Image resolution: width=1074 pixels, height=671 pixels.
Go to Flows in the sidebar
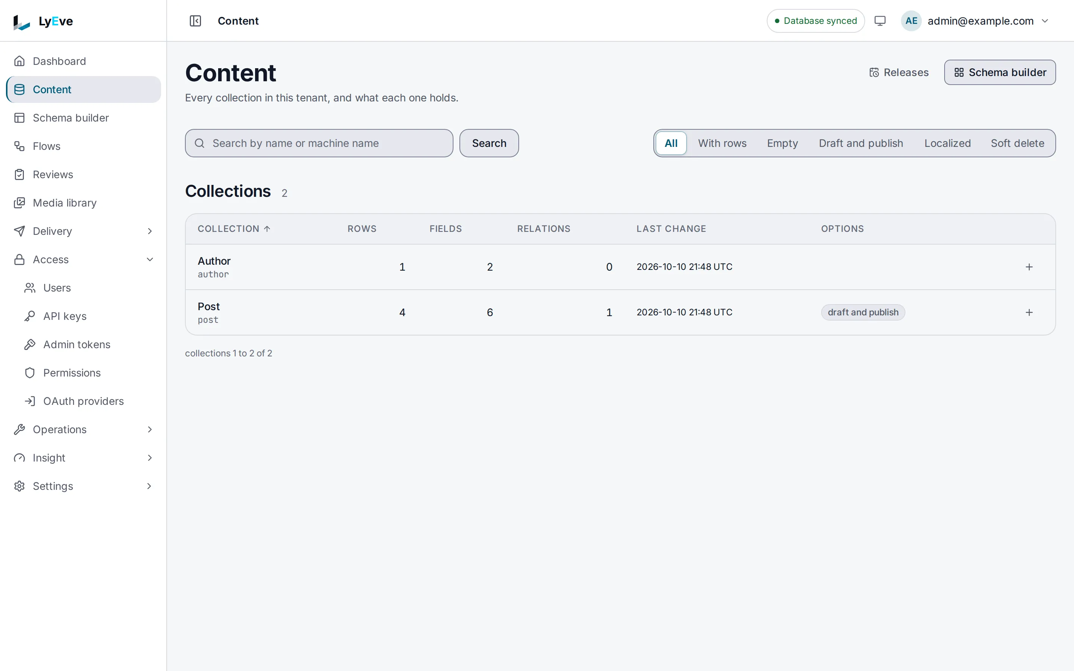[84, 146]
